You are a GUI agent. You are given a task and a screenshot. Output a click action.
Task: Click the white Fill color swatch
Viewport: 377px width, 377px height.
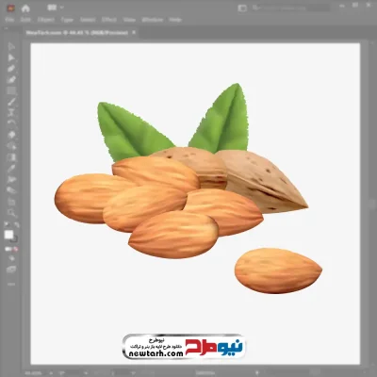coord(8,235)
